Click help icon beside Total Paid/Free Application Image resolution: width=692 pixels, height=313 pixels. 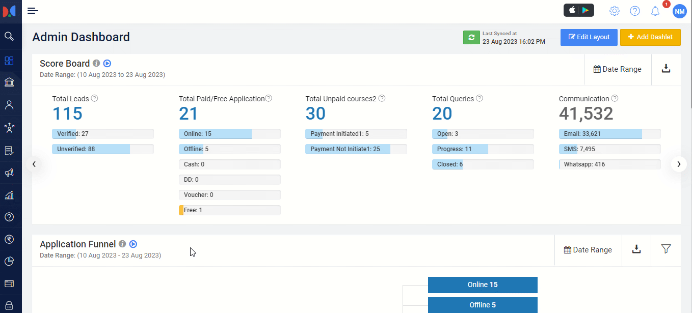pos(269,98)
